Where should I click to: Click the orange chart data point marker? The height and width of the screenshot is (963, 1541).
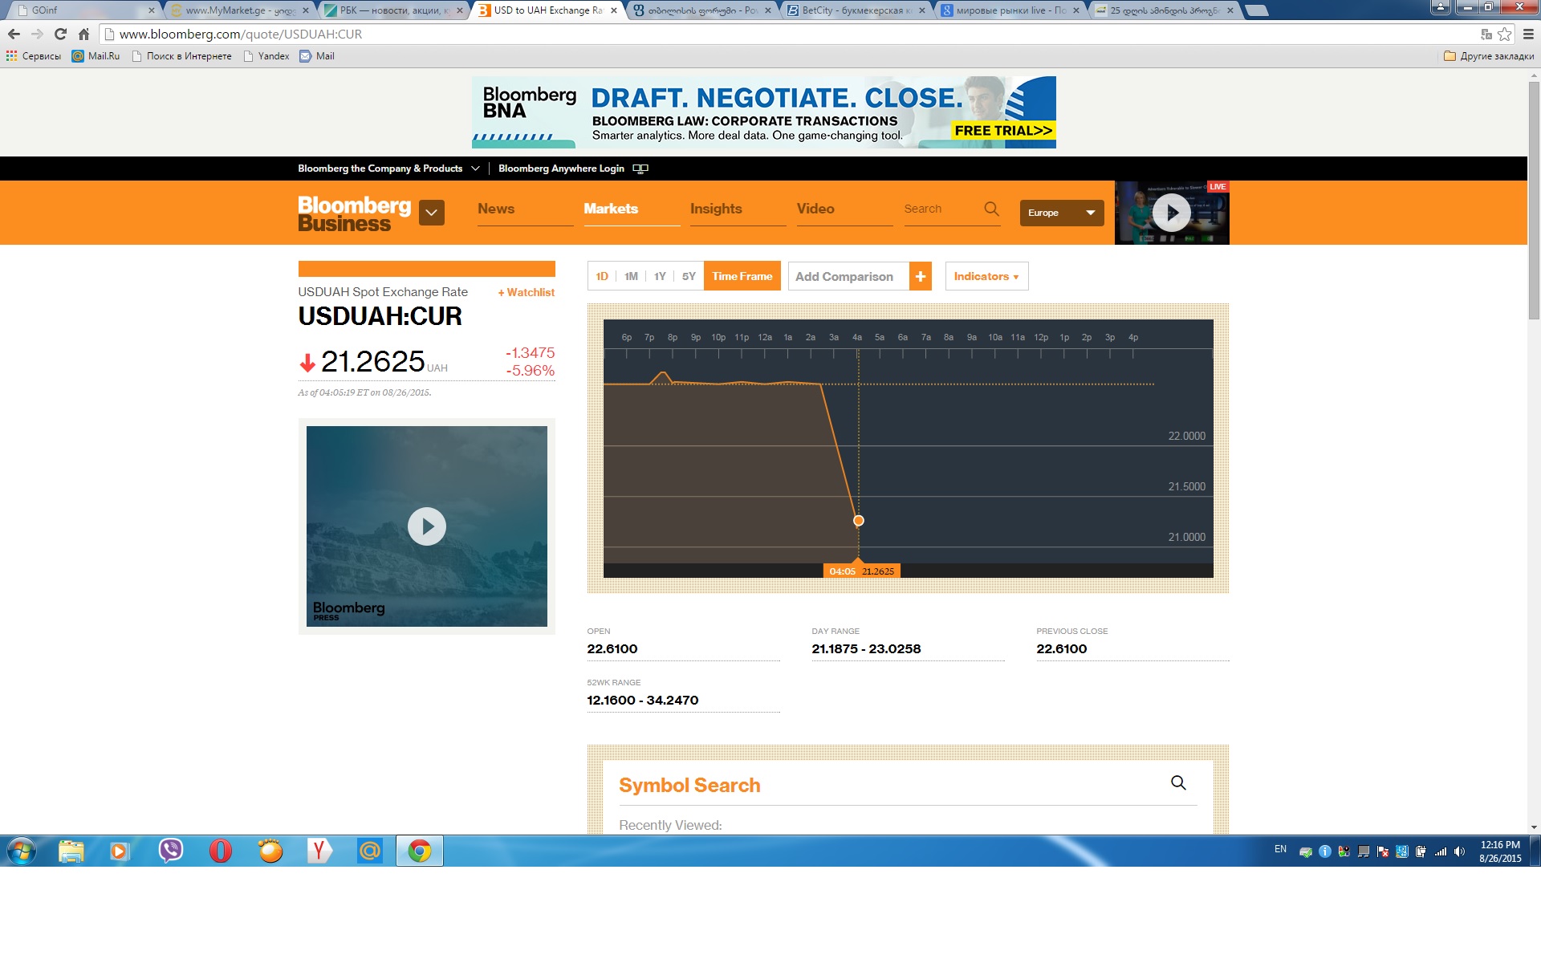click(858, 521)
